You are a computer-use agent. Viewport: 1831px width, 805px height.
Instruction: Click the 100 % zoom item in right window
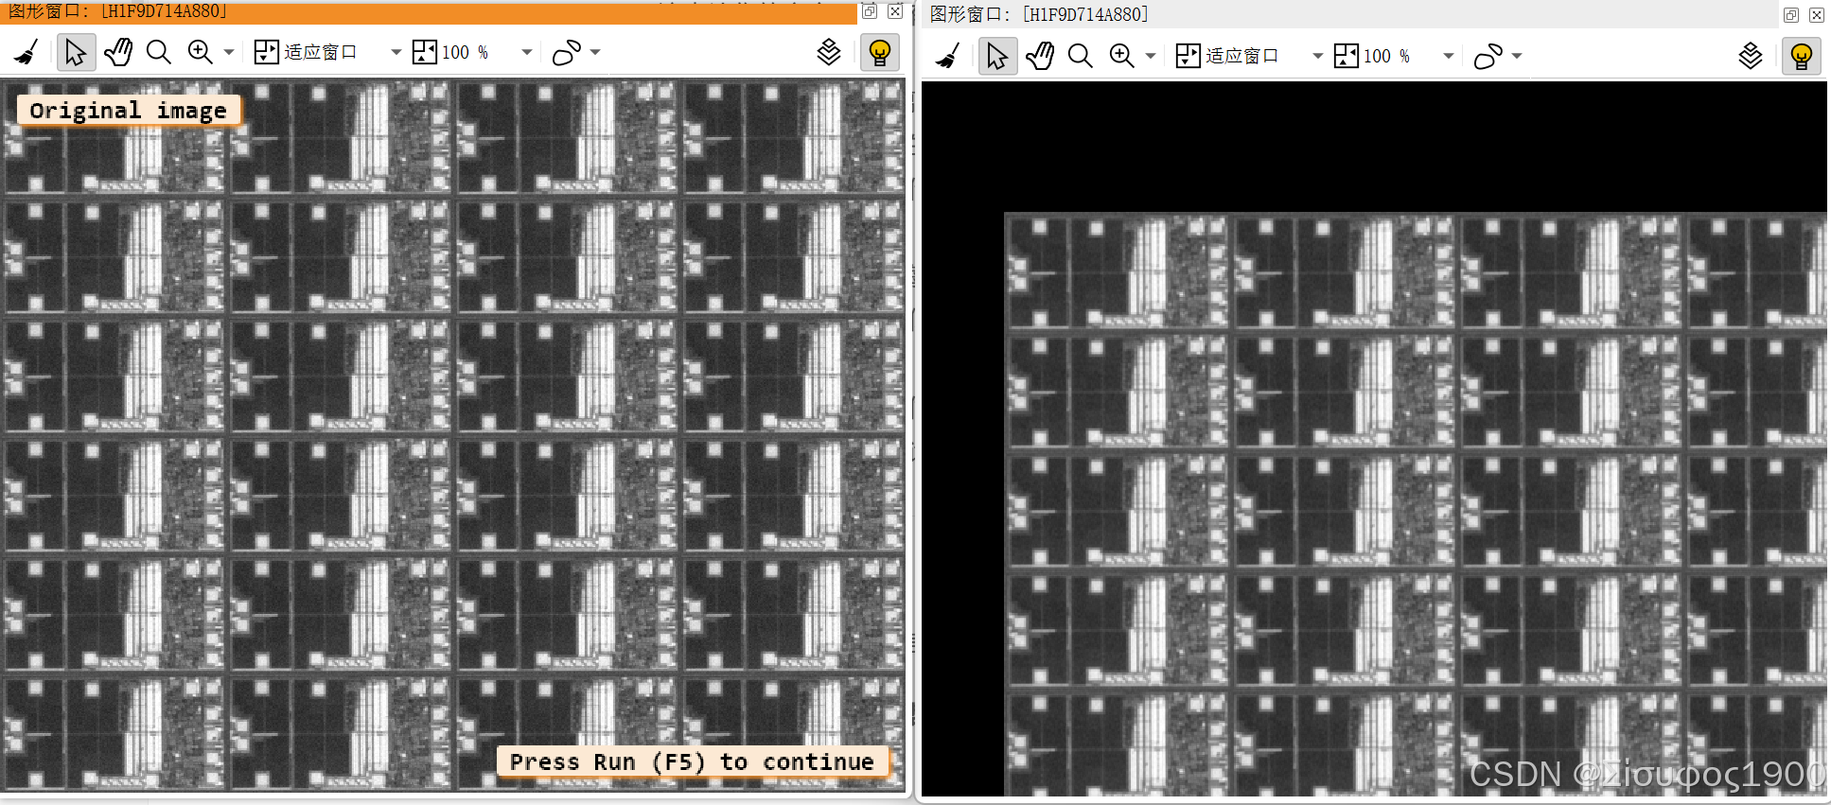pos(1373,56)
